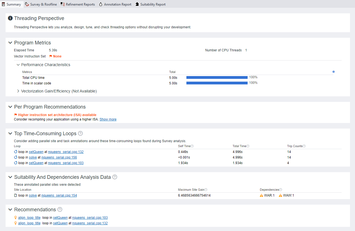This screenshot has width=355, height=231.
Task: Click help icon next to Top Time-Consuming Loops
Action: point(80,134)
